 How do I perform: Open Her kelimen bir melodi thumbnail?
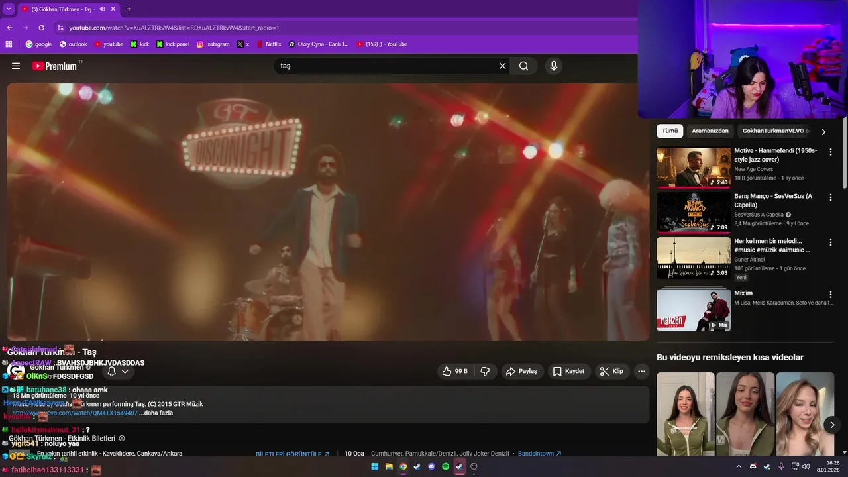694,258
